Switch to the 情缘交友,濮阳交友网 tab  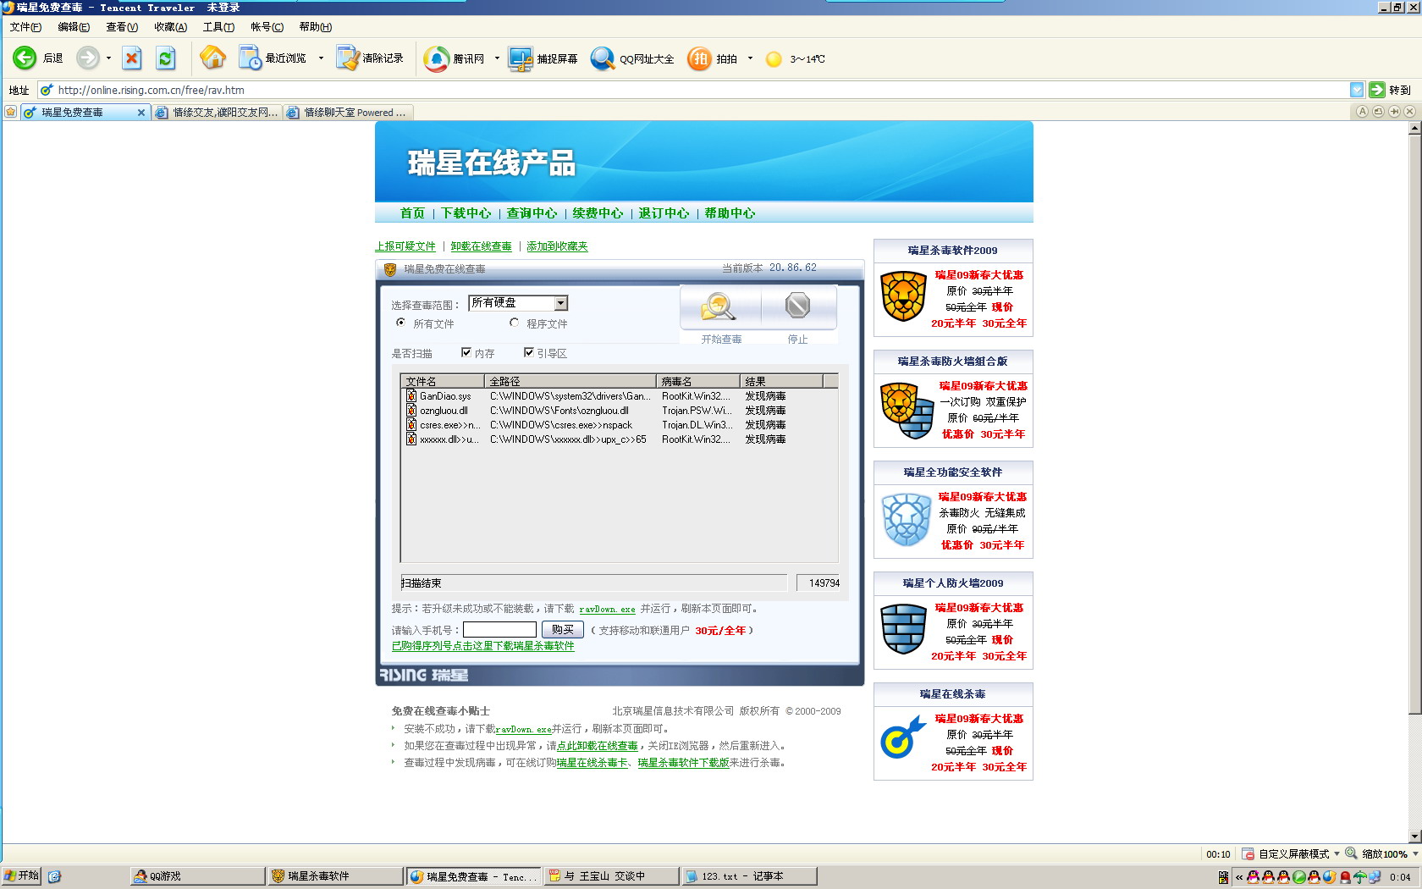coord(218,113)
